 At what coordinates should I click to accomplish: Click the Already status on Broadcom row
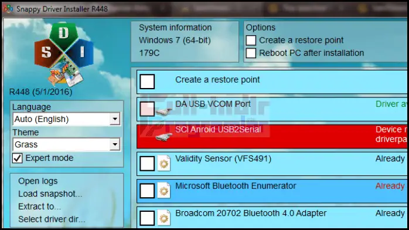coord(390,214)
